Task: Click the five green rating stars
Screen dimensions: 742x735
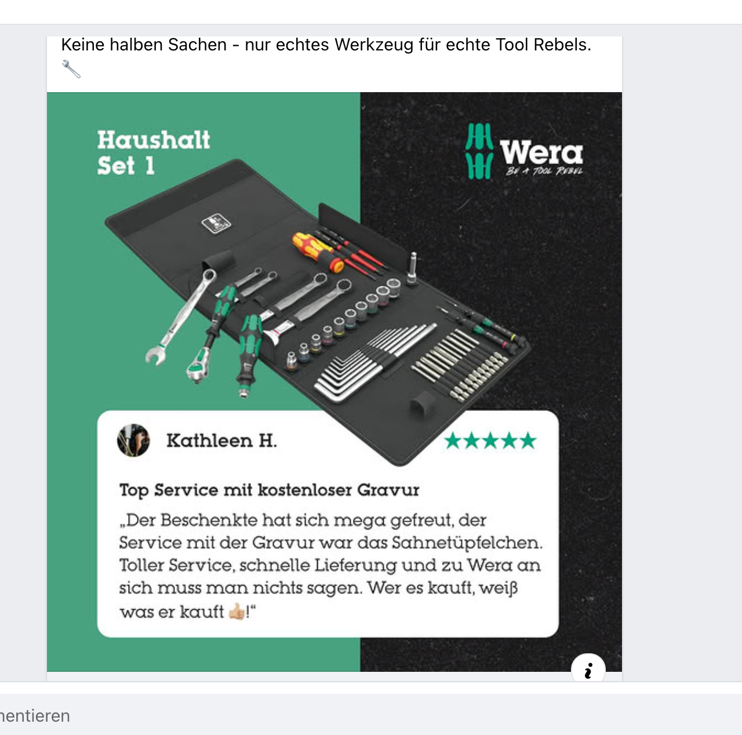Action: point(490,441)
